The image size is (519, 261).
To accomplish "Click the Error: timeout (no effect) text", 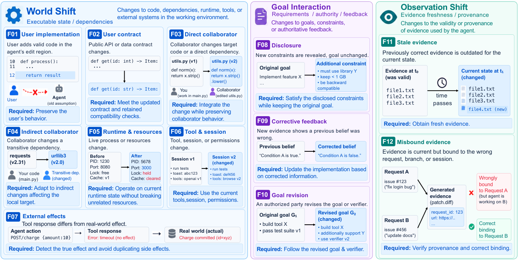I will coord(111,238).
